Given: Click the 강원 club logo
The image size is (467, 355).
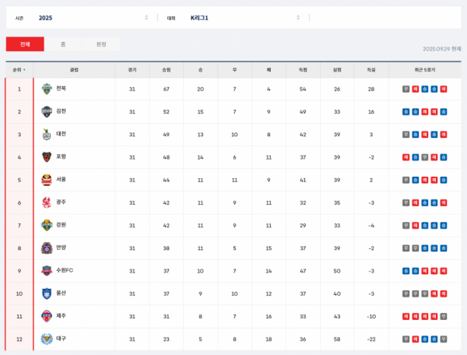Looking at the screenshot, I should point(47,226).
